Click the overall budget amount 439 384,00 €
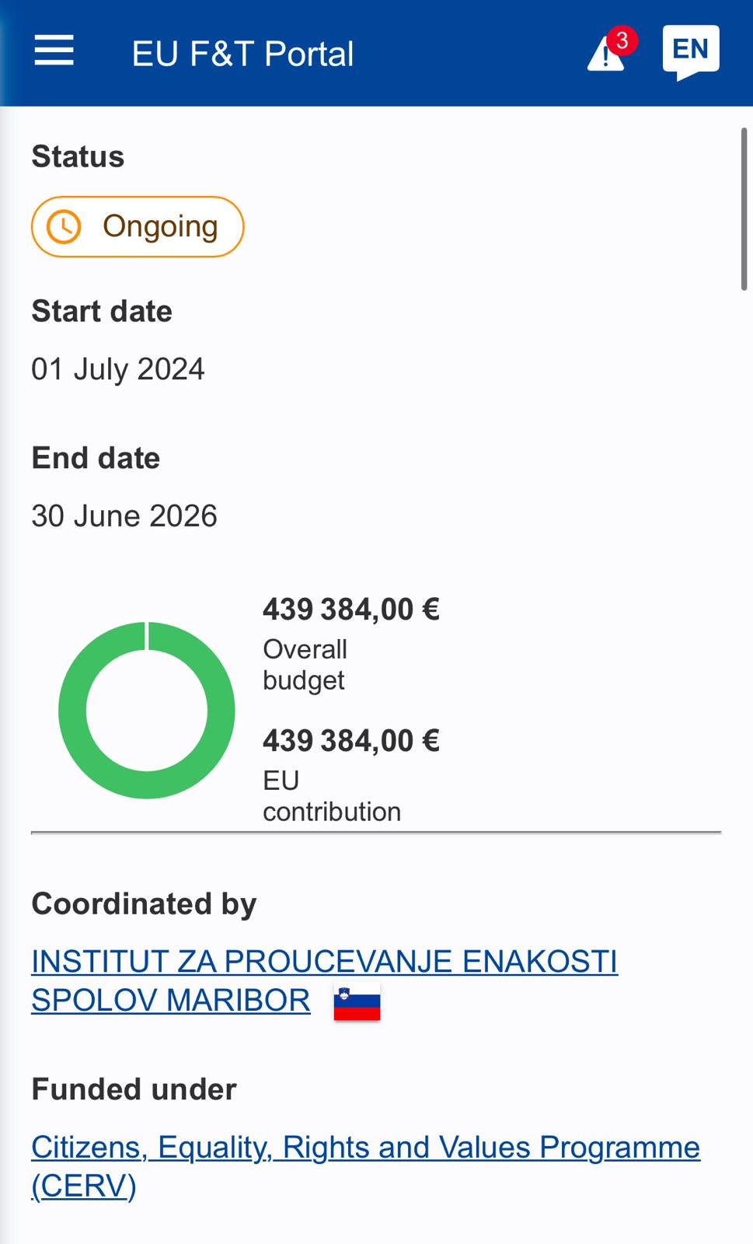 point(351,610)
